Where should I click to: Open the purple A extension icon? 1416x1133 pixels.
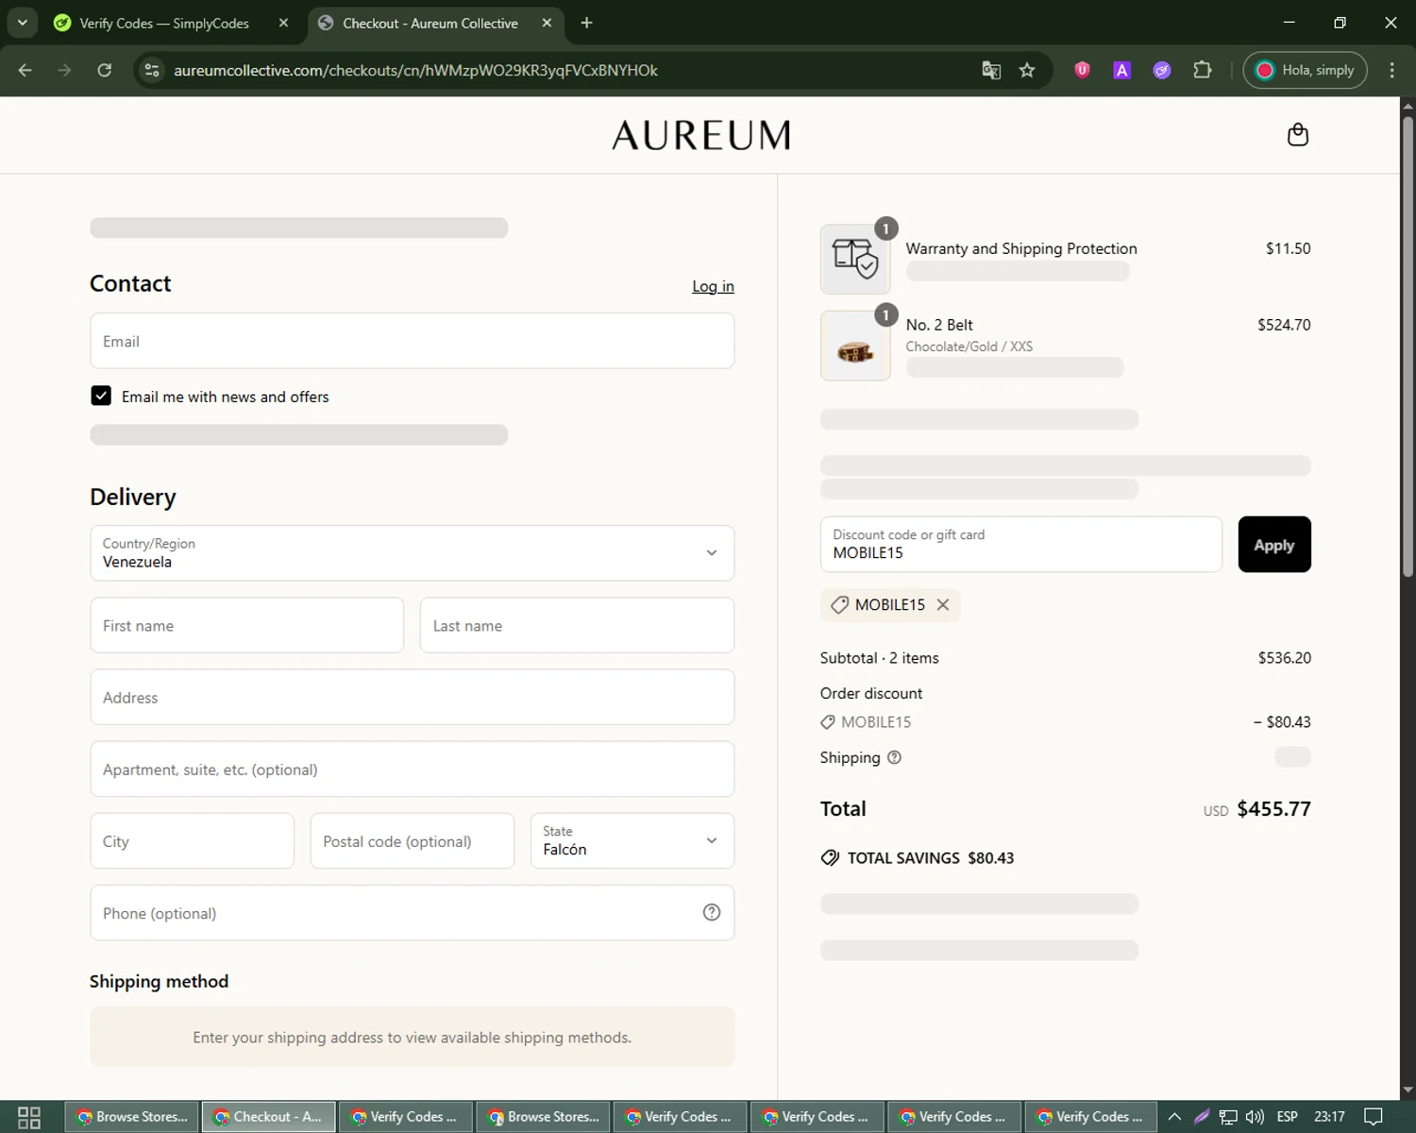click(x=1121, y=70)
